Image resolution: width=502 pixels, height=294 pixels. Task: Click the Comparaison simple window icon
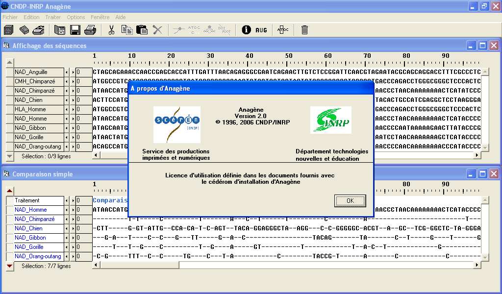click(x=6, y=174)
